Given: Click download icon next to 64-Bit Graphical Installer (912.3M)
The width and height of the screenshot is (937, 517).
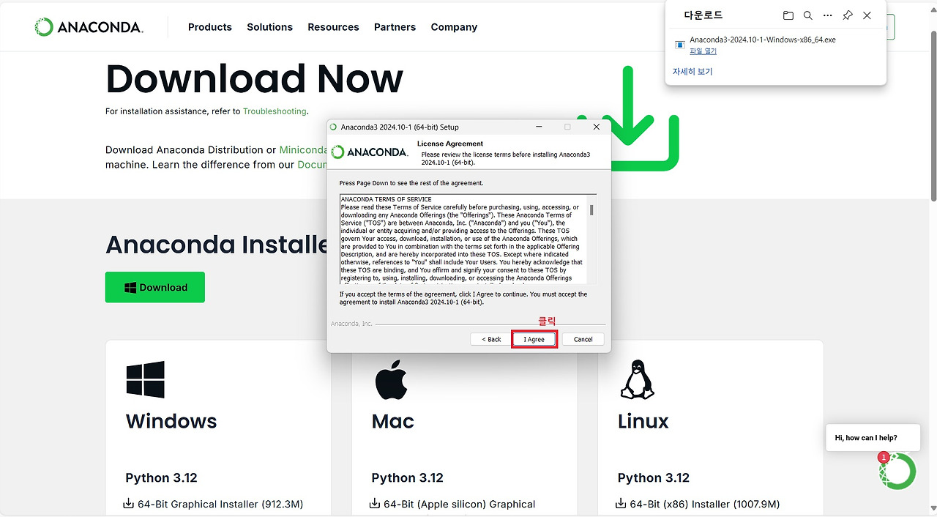Looking at the screenshot, I should [130, 504].
